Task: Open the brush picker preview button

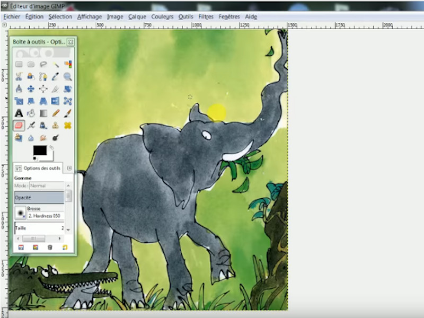Action: (x=20, y=213)
